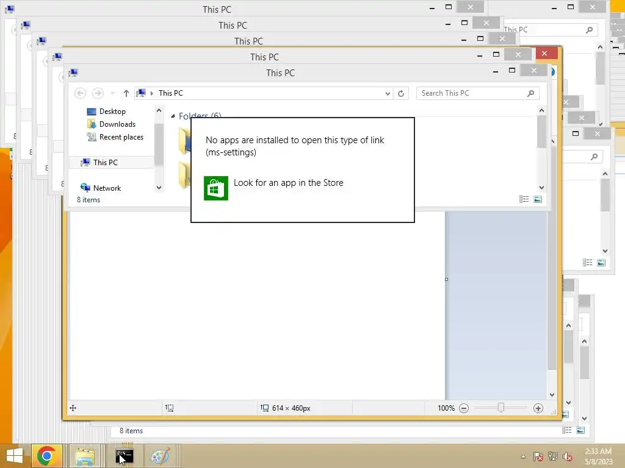Click Paint canvas right-edge resize handle
This screenshot has height=468, width=625.
pos(446,279)
